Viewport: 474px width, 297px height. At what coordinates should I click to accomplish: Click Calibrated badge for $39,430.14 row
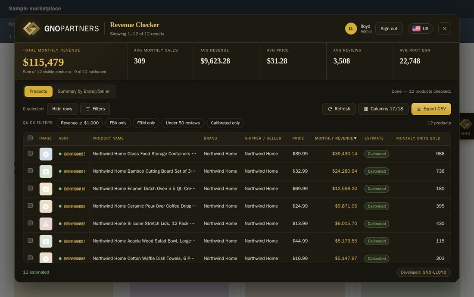click(377, 154)
